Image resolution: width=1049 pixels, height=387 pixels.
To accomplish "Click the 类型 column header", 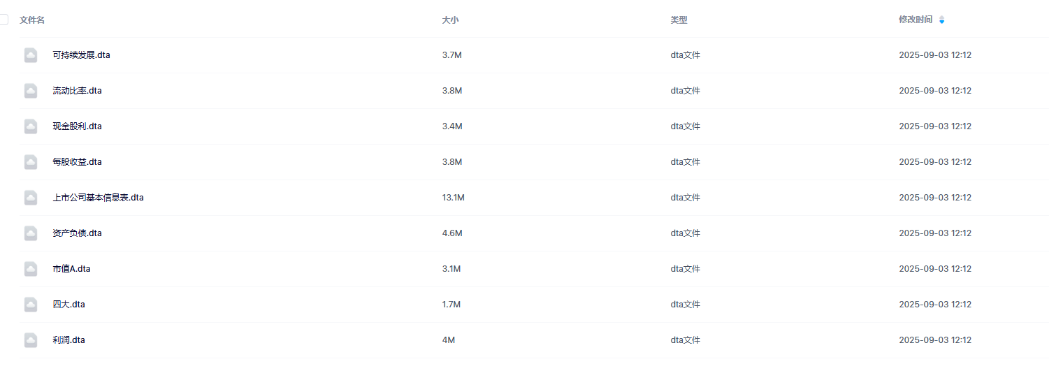I will pyautogui.click(x=679, y=20).
